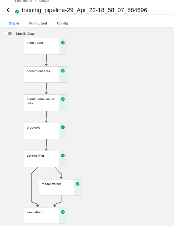174x226 pixels.
Task: Enable the Simplify Graph toggle
Action: point(8,33)
